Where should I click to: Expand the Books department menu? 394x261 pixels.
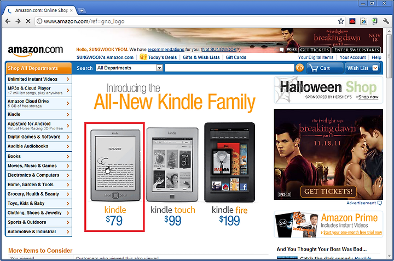[39, 157]
